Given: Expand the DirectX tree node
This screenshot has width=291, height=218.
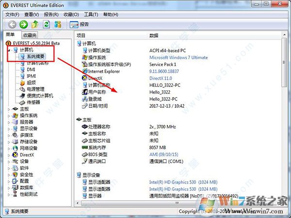Looking at the screenshot, I should click(9, 155).
